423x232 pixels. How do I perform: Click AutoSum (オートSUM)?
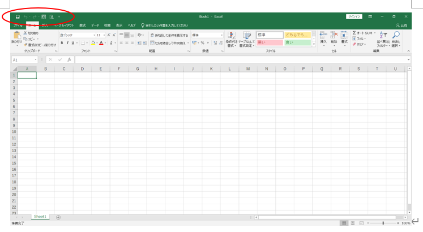[x=362, y=33]
